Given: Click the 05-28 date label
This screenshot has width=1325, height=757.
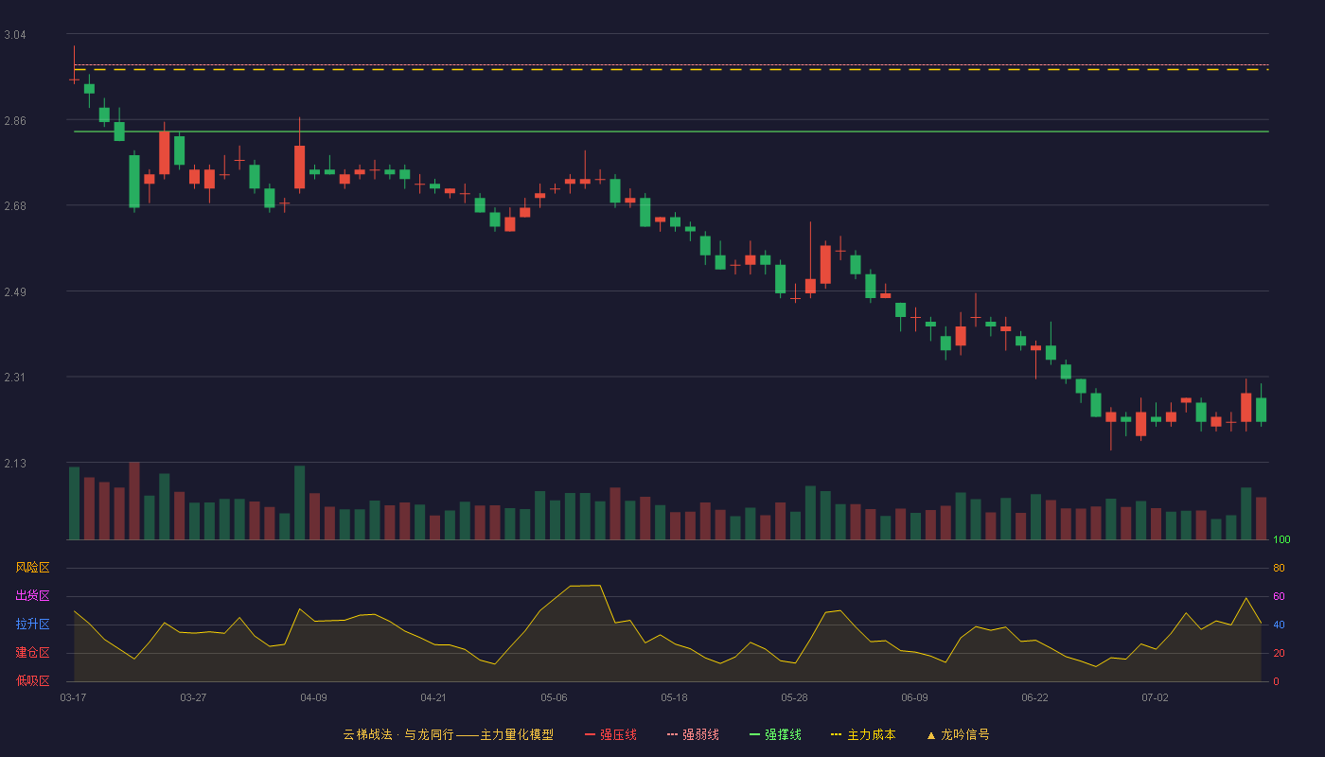Looking at the screenshot, I should click(794, 697).
